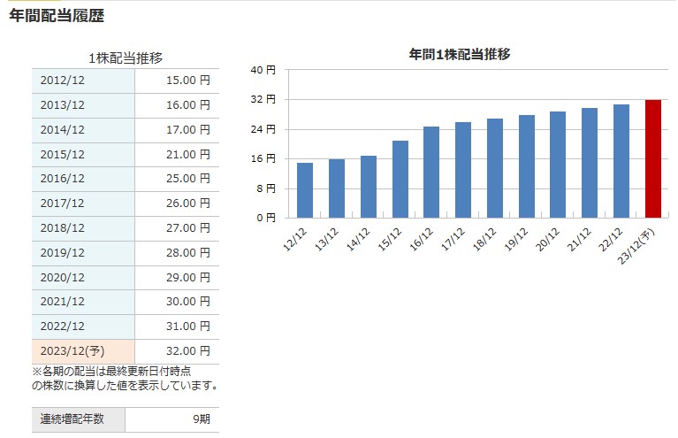
Task: Click the 27.00 円 dividend value
Action: 188,228
